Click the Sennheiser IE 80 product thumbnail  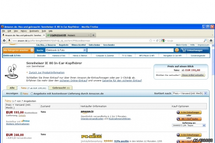coord(12,71)
